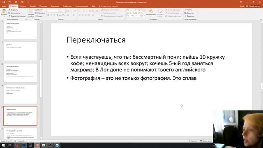Switch to the Вставка (Insert) tab
Viewport: 263px width, 148px height.
pyautogui.click(x=23, y=6)
